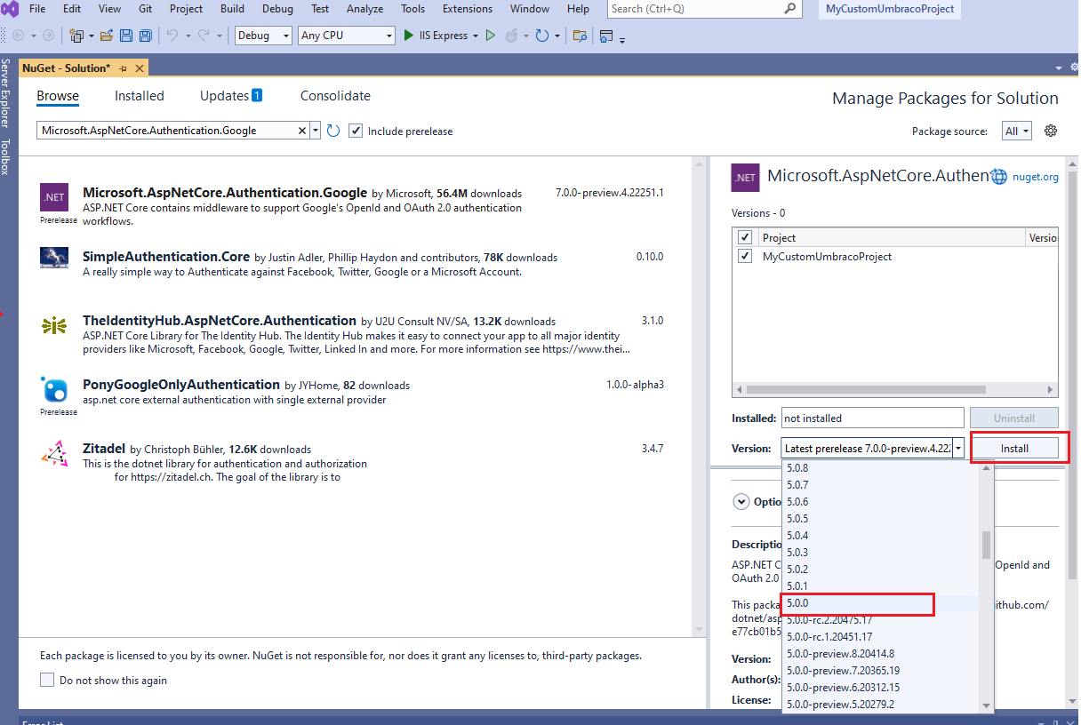Open the Git menu
This screenshot has height=725, width=1081.
point(145,9)
